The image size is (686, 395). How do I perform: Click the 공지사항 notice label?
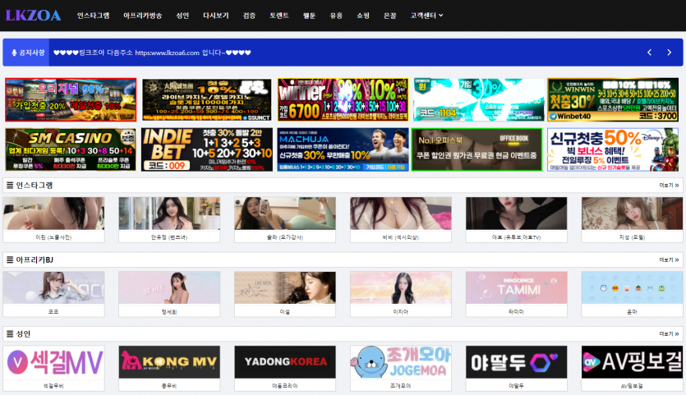click(x=29, y=53)
